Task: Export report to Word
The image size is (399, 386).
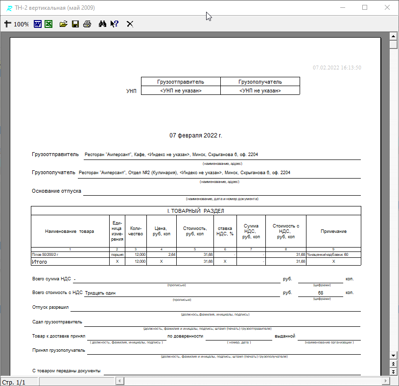Action: [x=38, y=24]
